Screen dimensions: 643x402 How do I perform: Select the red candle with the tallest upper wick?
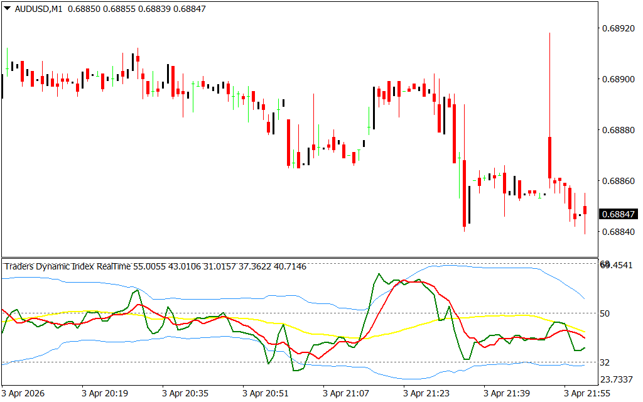pyautogui.click(x=549, y=157)
